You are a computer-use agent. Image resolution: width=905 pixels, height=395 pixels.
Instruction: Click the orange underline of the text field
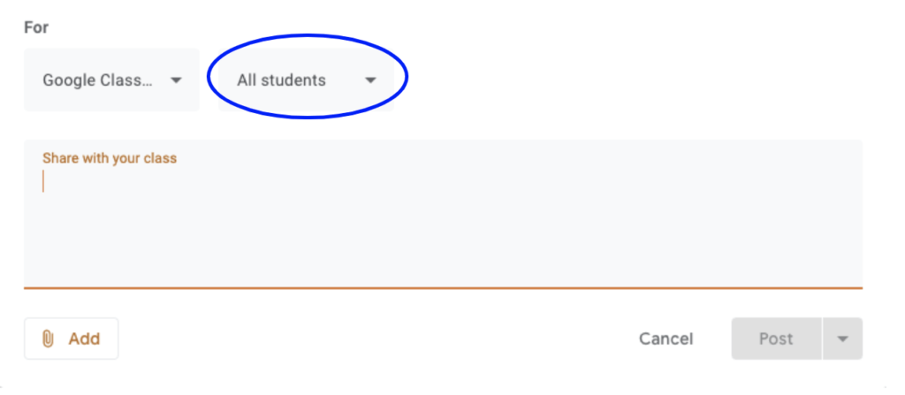pyautogui.click(x=442, y=287)
